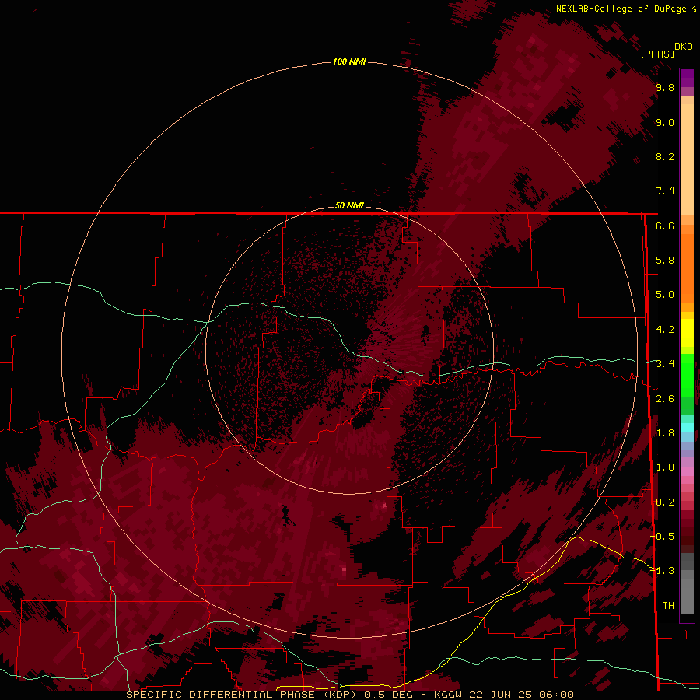Click the [PHAS] legend label
Screen dimensions: 700x700
pyautogui.click(x=657, y=54)
